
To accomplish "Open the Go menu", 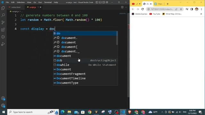I will [x=35, y=2].
